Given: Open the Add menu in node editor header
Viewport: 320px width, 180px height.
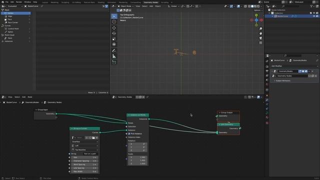Looking at the screenshot, I should pyautogui.click(x=23, y=97).
